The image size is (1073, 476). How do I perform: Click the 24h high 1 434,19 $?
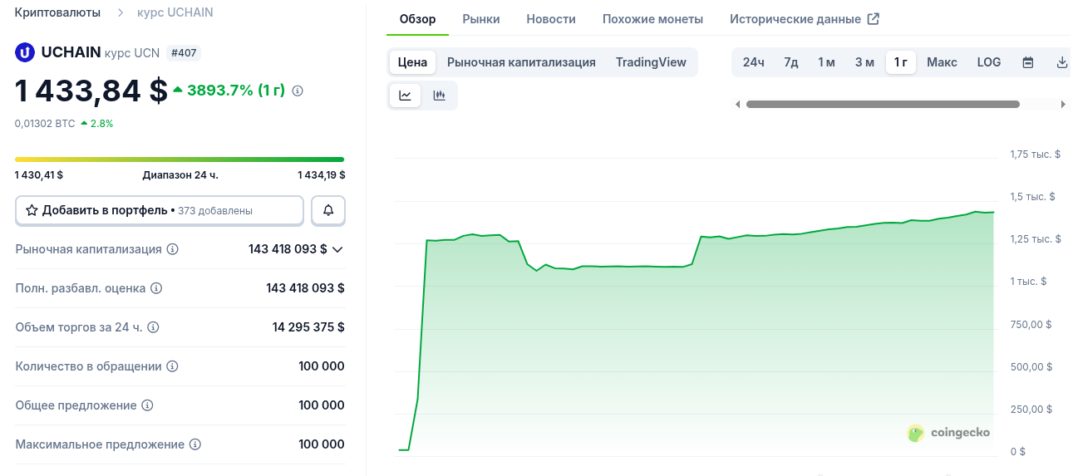[322, 174]
